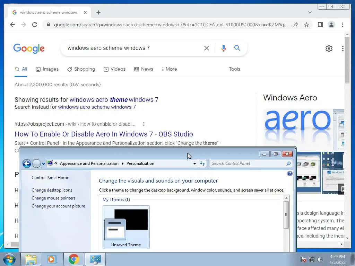Open Control Panel help icon
The height and width of the screenshot is (266, 355).
(289, 174)
